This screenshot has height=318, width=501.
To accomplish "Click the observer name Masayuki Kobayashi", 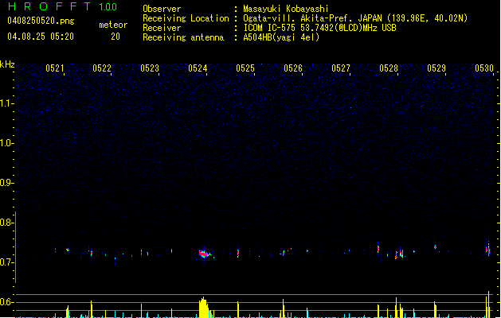I will 286,9.
